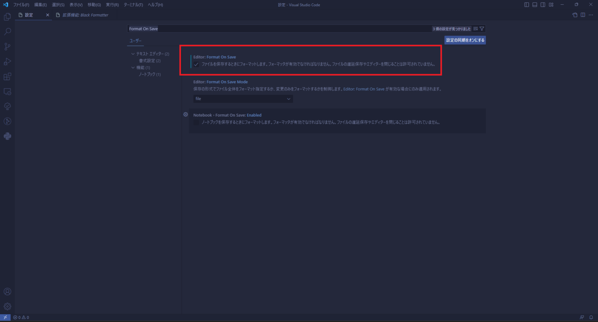Click the Manage gear icon at bottom

pos(7,306)
